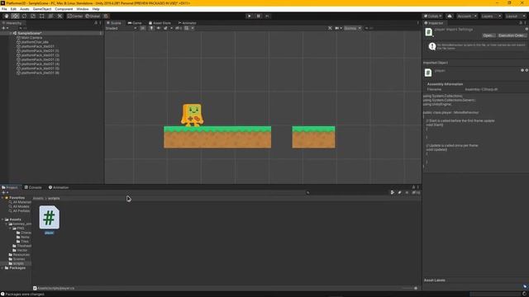This screenshot has height=297, width=529.
Task: Click the Open button in Inspector
Action: click(488, 35)
